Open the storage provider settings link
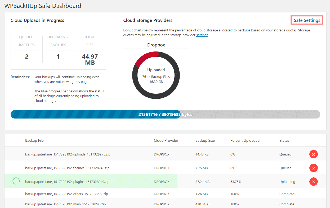Screen dimensions: 330x208 pos(202,35)
